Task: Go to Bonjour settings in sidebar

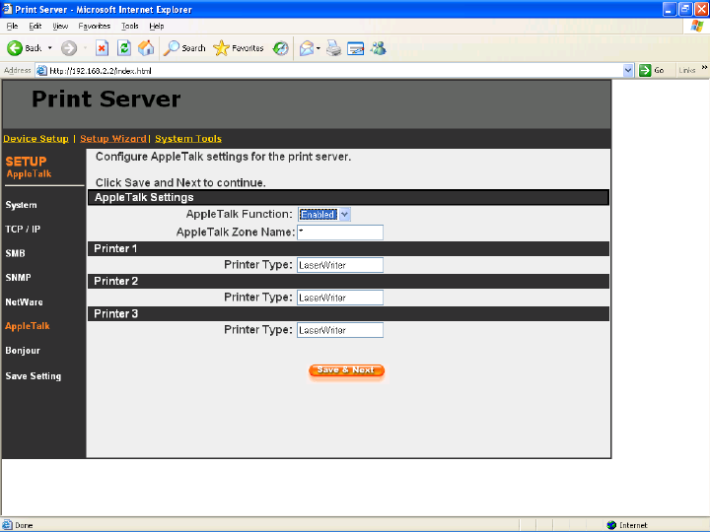Action: [x=23, y=351]
